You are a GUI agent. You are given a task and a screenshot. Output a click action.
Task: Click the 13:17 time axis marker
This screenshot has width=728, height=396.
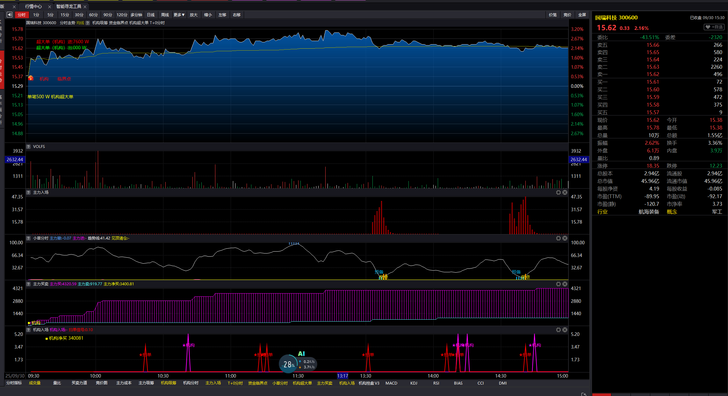coord(342,376)
